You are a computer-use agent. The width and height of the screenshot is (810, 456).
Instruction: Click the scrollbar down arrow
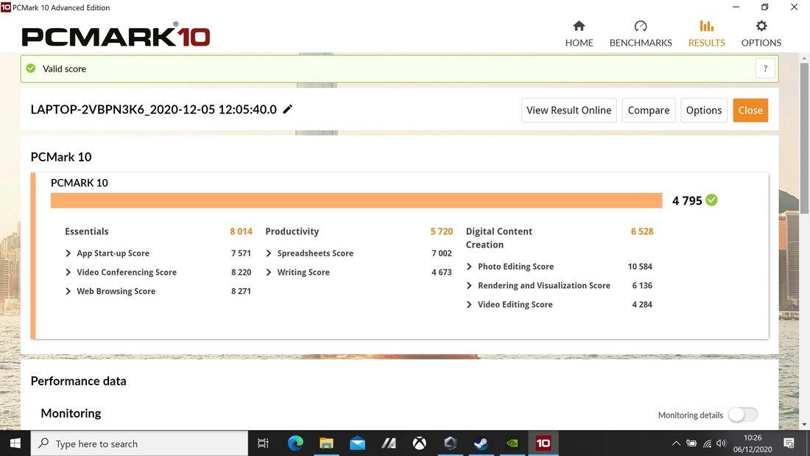[x=804, y=424]
